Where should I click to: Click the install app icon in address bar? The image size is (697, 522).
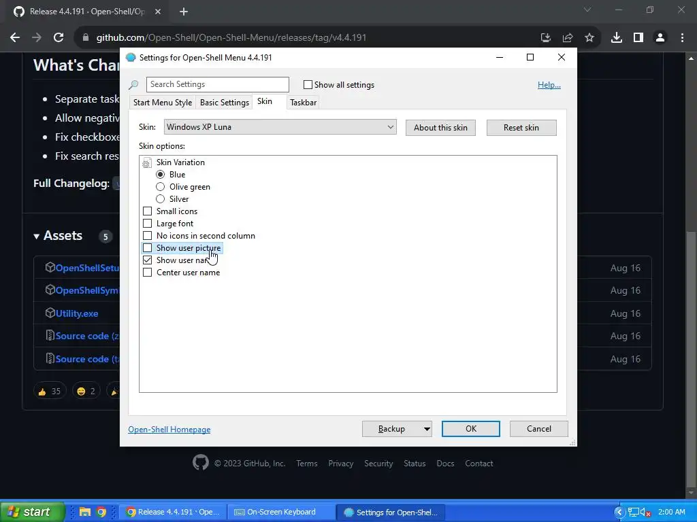pos(546,38)
